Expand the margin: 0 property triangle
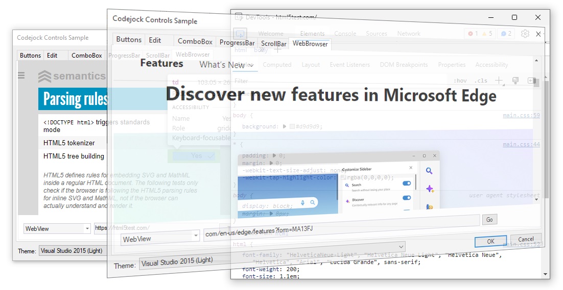The height and width of the screenshot is (290, 563). [x=271, y=163]
